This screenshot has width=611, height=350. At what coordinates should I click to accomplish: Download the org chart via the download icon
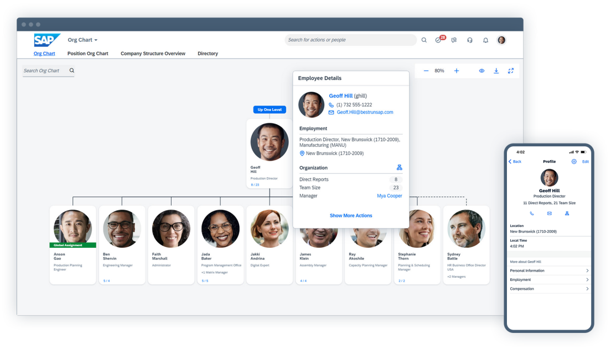pyautogui.click(x=496, y=71)
